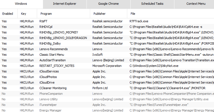Select the Classic Start Menu row
This screenshot has width=214, height=112.
[x=52, y=55]
